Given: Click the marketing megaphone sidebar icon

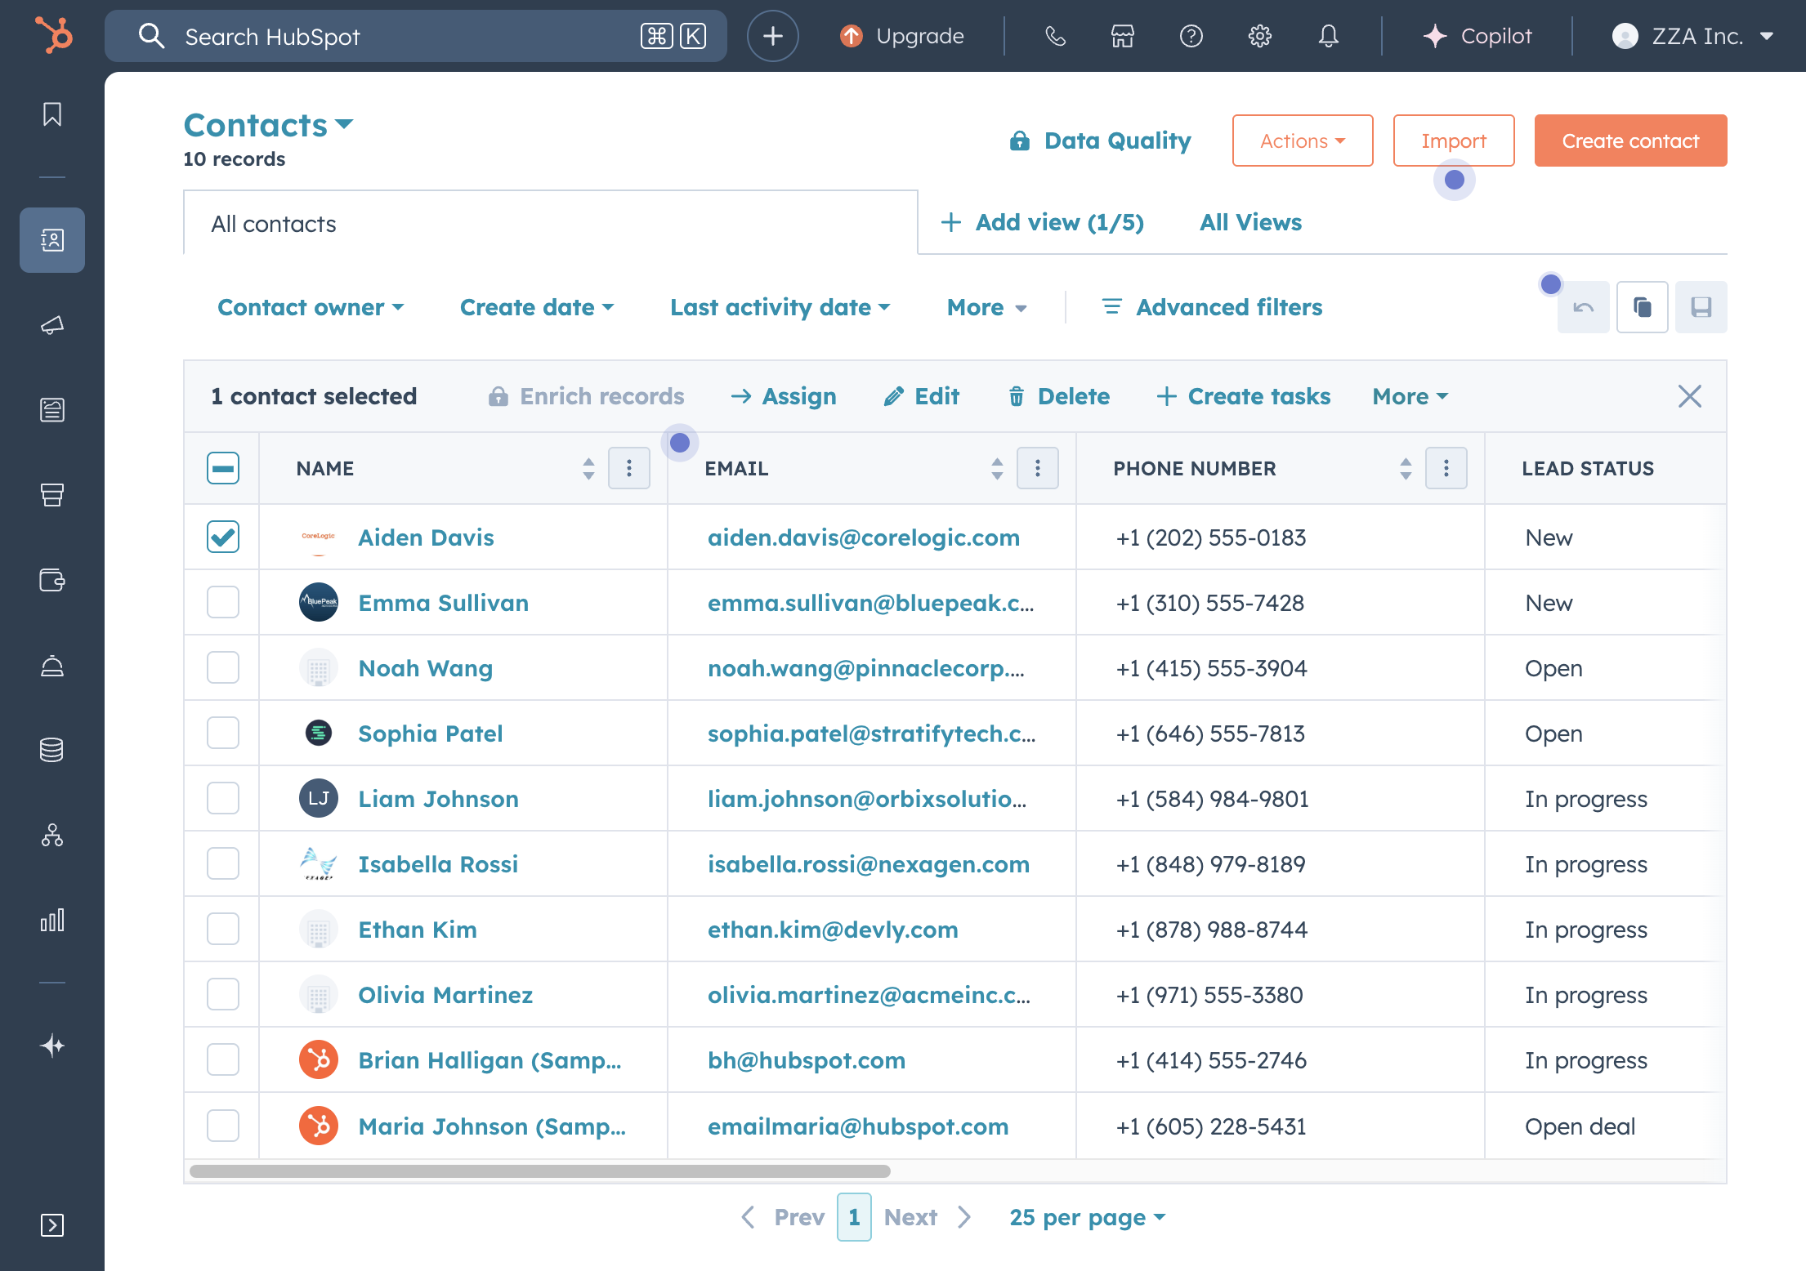Looking at the screenshot, I should click(52, 325).
